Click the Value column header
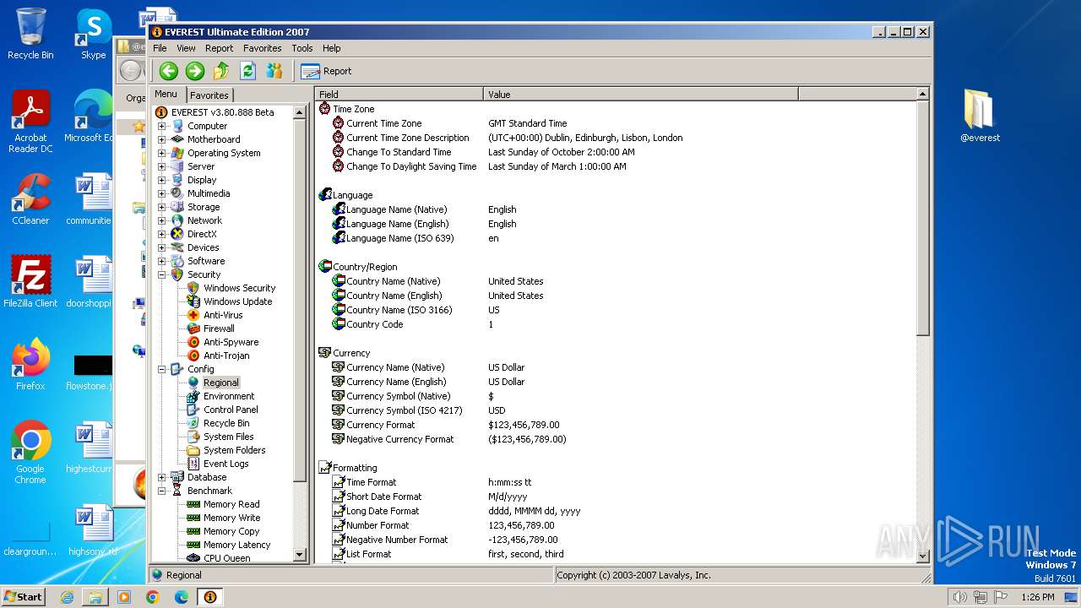The height and width of the screenshot is (608, 1081). point(641,95)
